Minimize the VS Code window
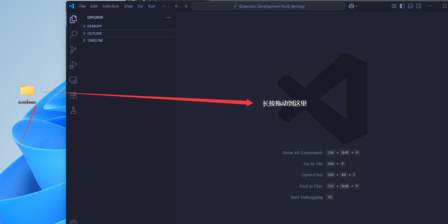This screenshot has height=224, width=448. pyautogui.click(x=430, y=6)
